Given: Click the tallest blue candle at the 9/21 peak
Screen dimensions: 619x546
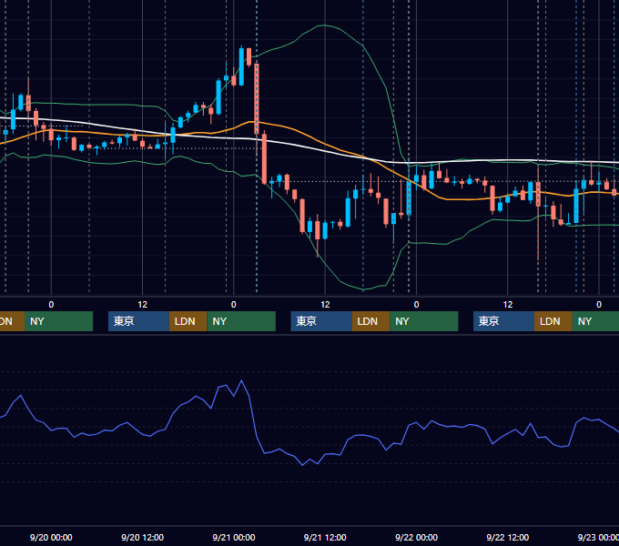Looking at the screenshot, I should [x=241, y=66].
